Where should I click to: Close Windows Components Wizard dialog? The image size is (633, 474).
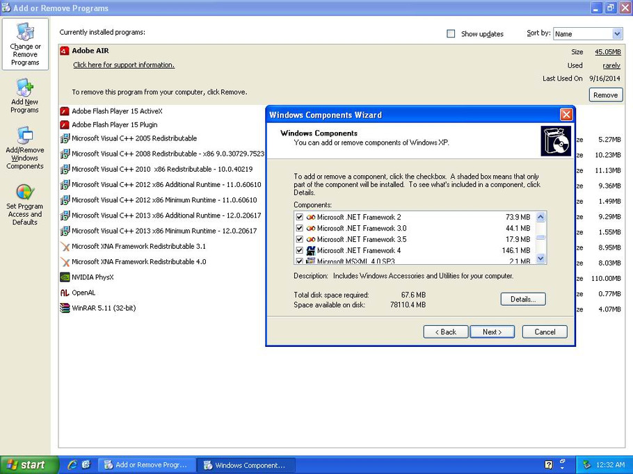click(566, 115)
